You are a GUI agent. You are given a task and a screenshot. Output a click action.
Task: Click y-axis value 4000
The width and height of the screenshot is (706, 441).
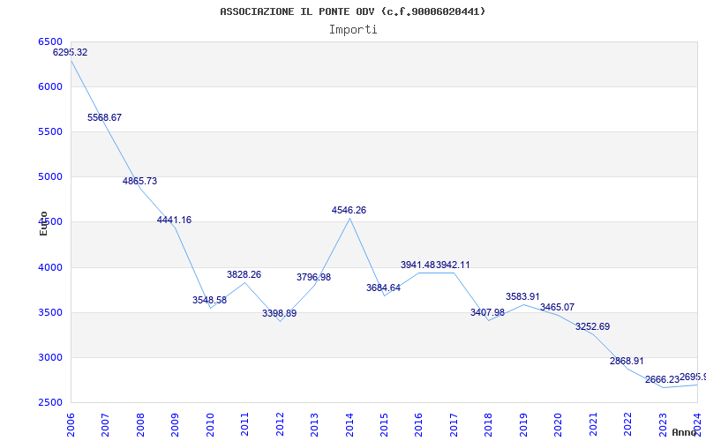(x=50, y=267)
